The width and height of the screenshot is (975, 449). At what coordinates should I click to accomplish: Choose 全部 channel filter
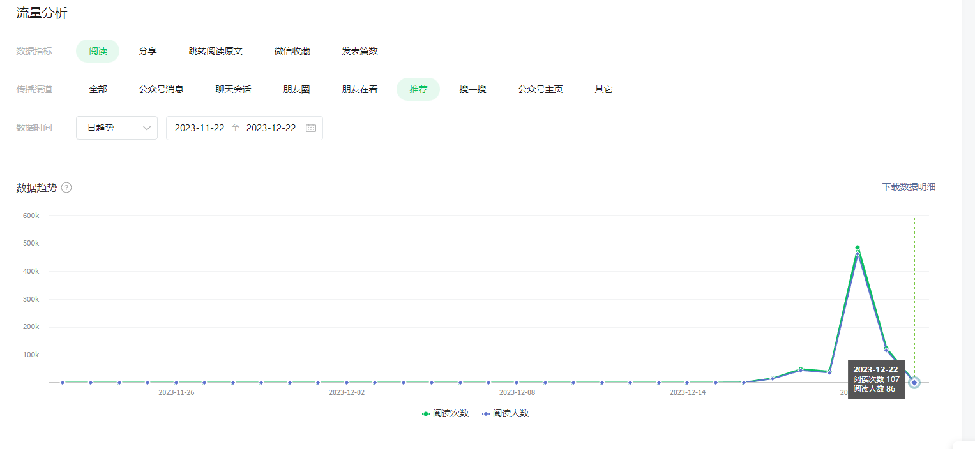point(98,89)
